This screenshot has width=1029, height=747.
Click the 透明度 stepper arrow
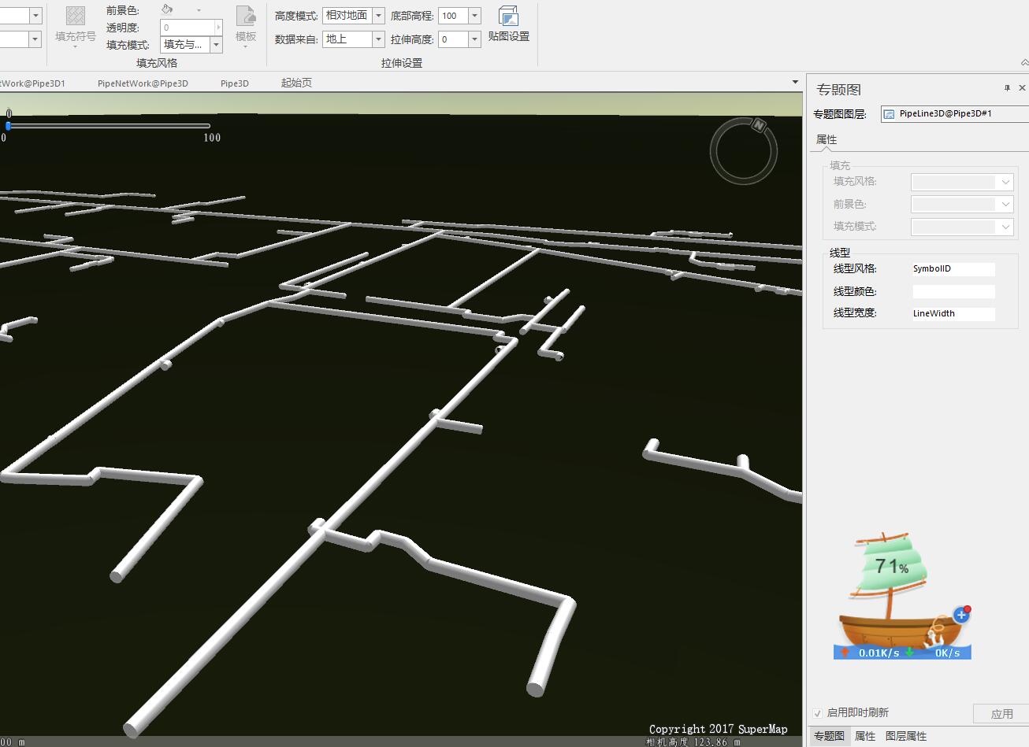point(219,28)
